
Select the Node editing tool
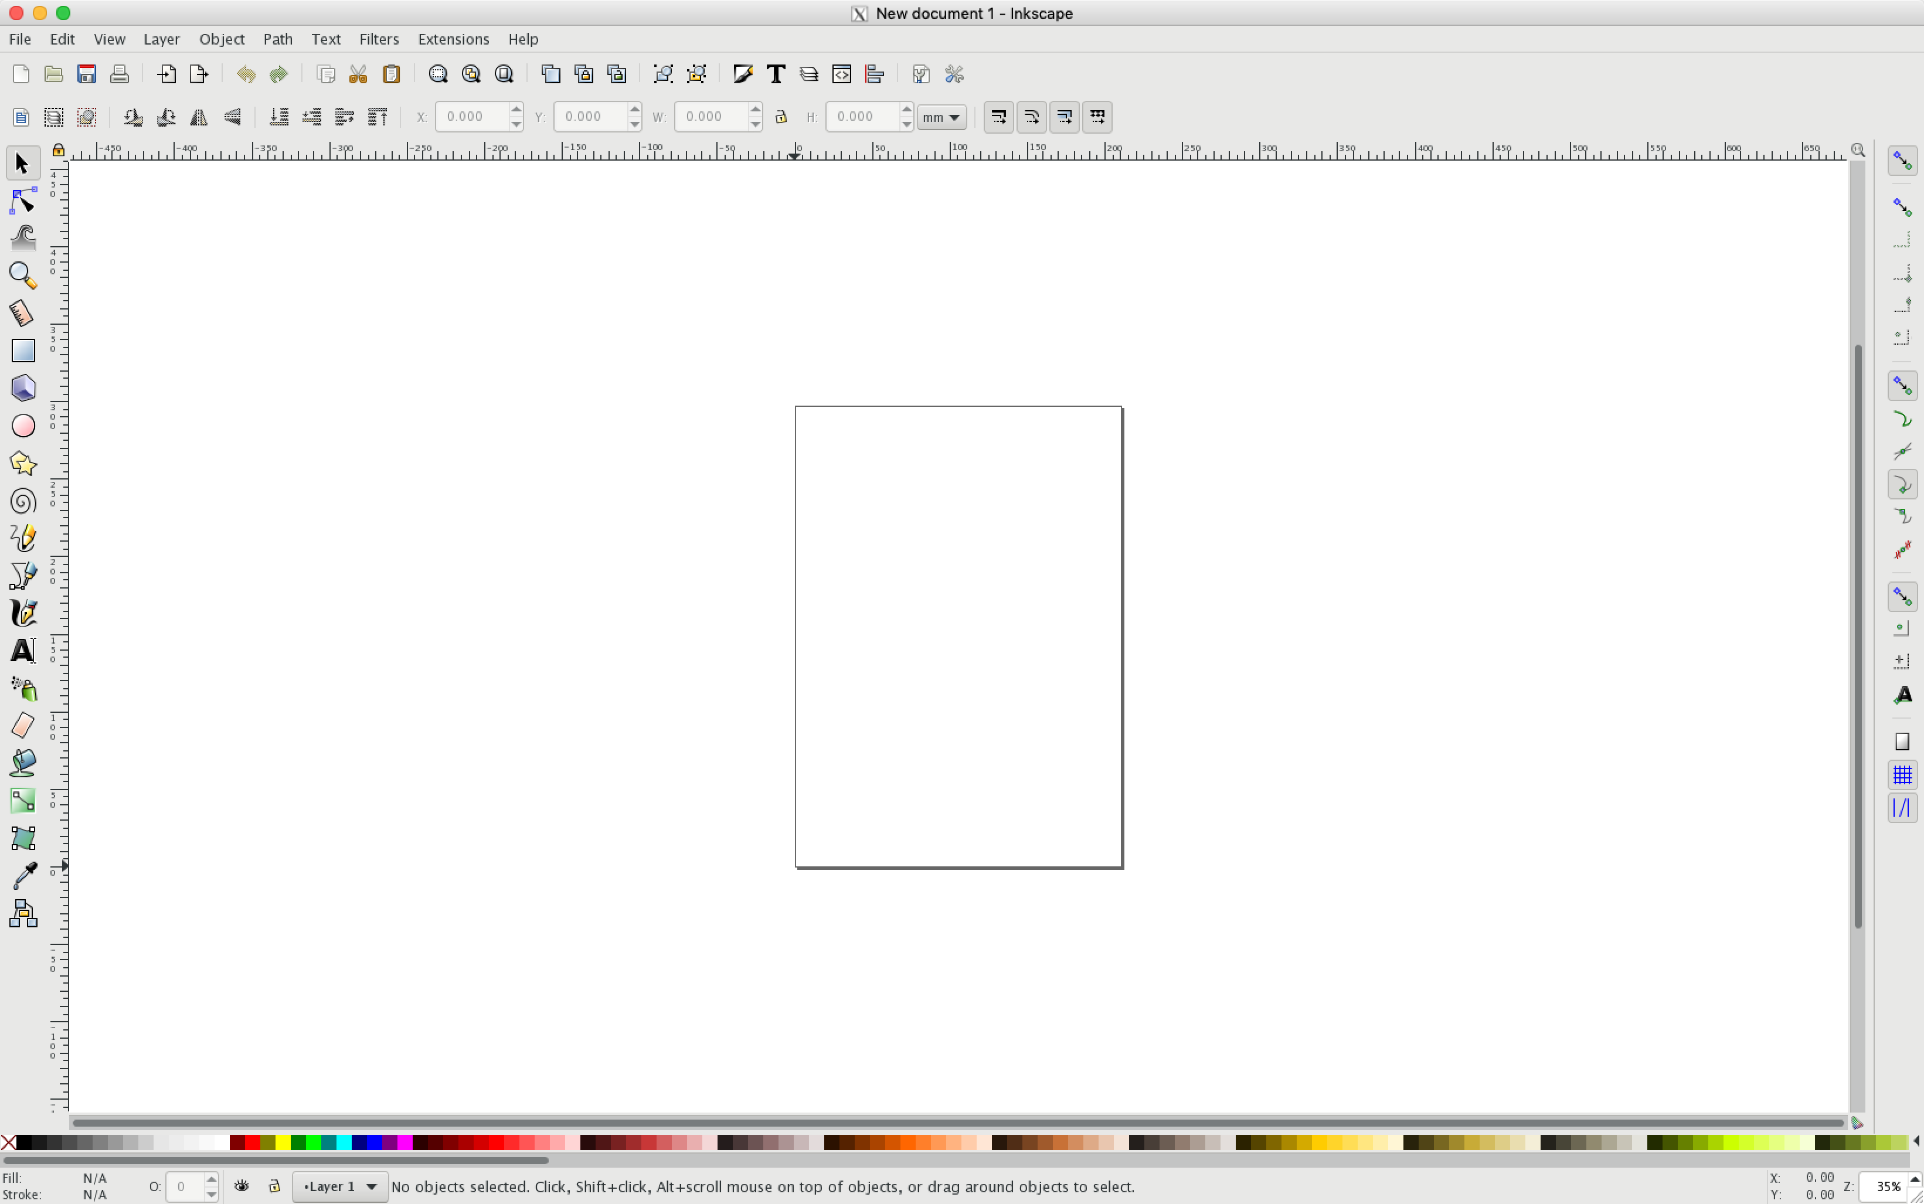(x=22, y=202)
